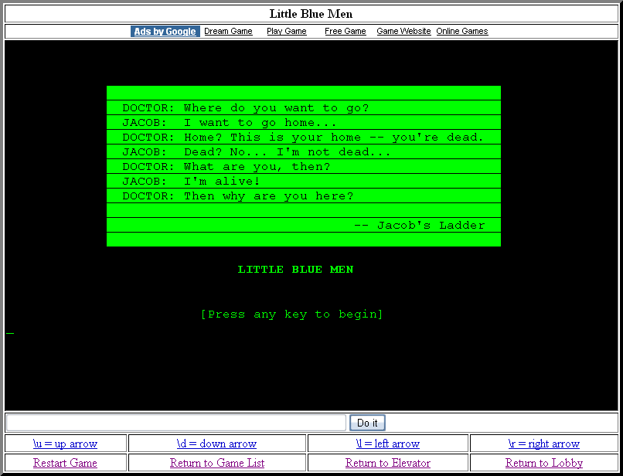Click the \l = left arrow link
The width and height of the screenshot is (623, 476).
(x=387, y=444)
